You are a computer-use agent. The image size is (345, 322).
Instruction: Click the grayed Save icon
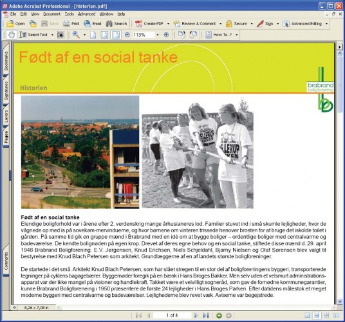click(x=50, y=24)
